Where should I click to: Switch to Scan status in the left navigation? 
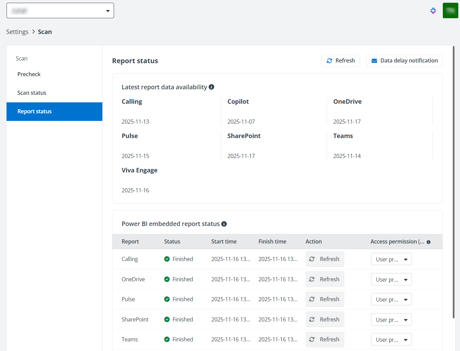32,93
